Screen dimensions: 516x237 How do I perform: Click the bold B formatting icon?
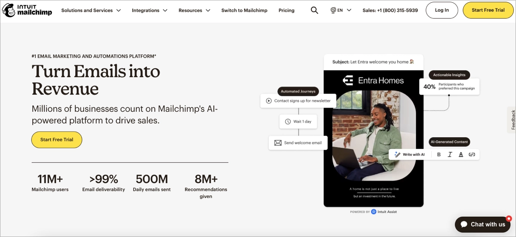click(439, 154)
